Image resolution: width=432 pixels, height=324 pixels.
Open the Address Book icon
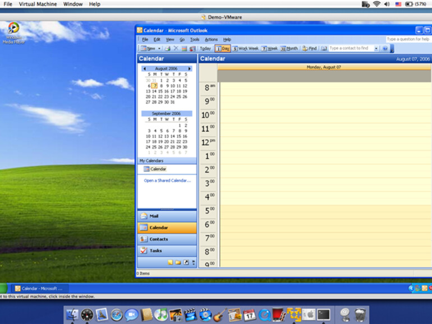pos(324,48)
